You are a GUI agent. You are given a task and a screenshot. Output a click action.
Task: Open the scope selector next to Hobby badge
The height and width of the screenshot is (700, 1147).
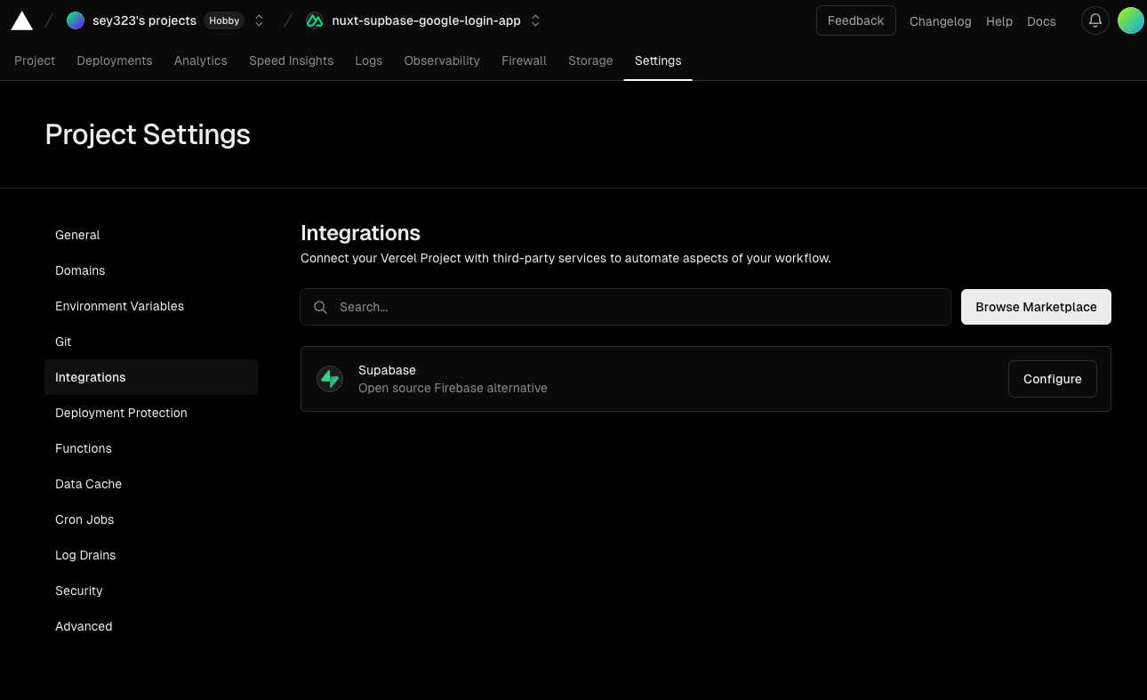click(259, 20)
